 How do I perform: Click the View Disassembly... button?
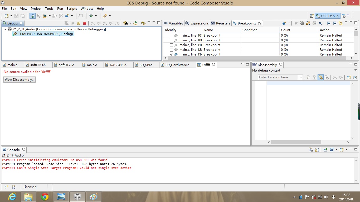[x=20, y=80]
